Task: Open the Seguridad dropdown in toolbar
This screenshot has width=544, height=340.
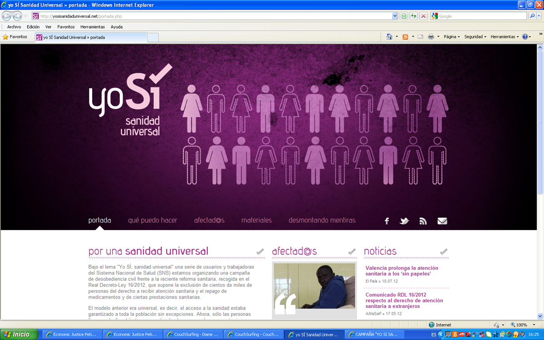Action: point(475,37)
